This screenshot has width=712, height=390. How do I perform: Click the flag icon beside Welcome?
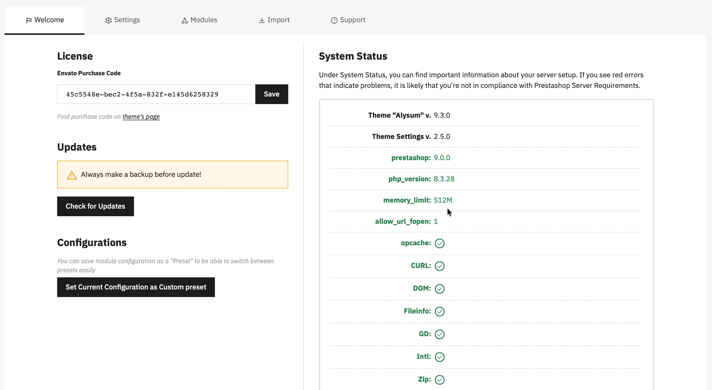coord(29,20)
